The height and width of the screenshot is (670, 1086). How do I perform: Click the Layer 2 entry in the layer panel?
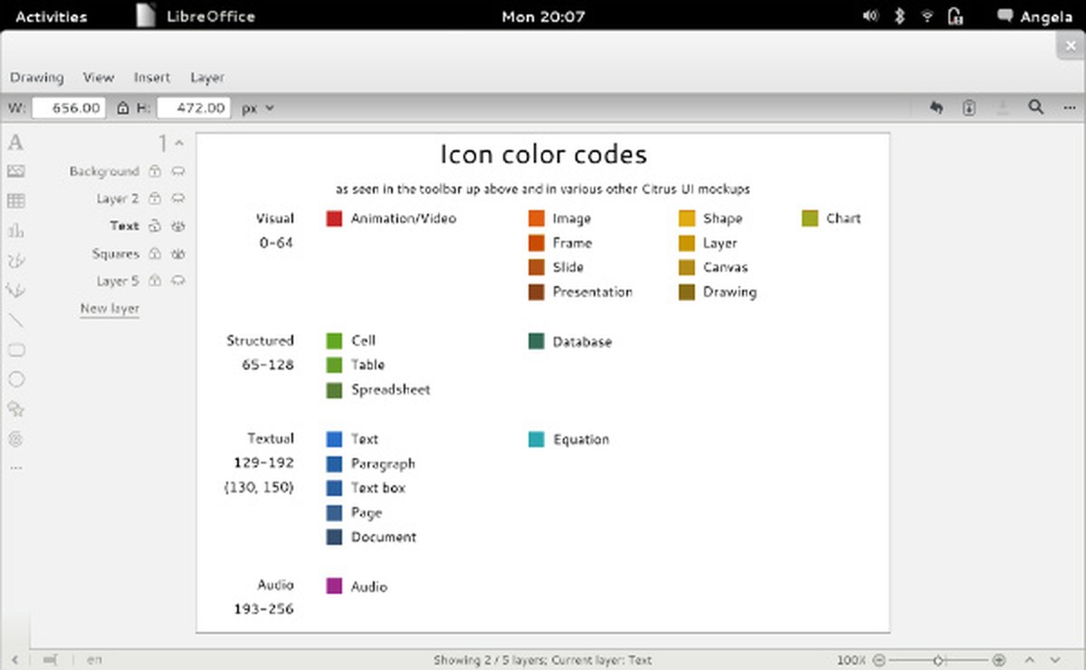pos(117,198)
